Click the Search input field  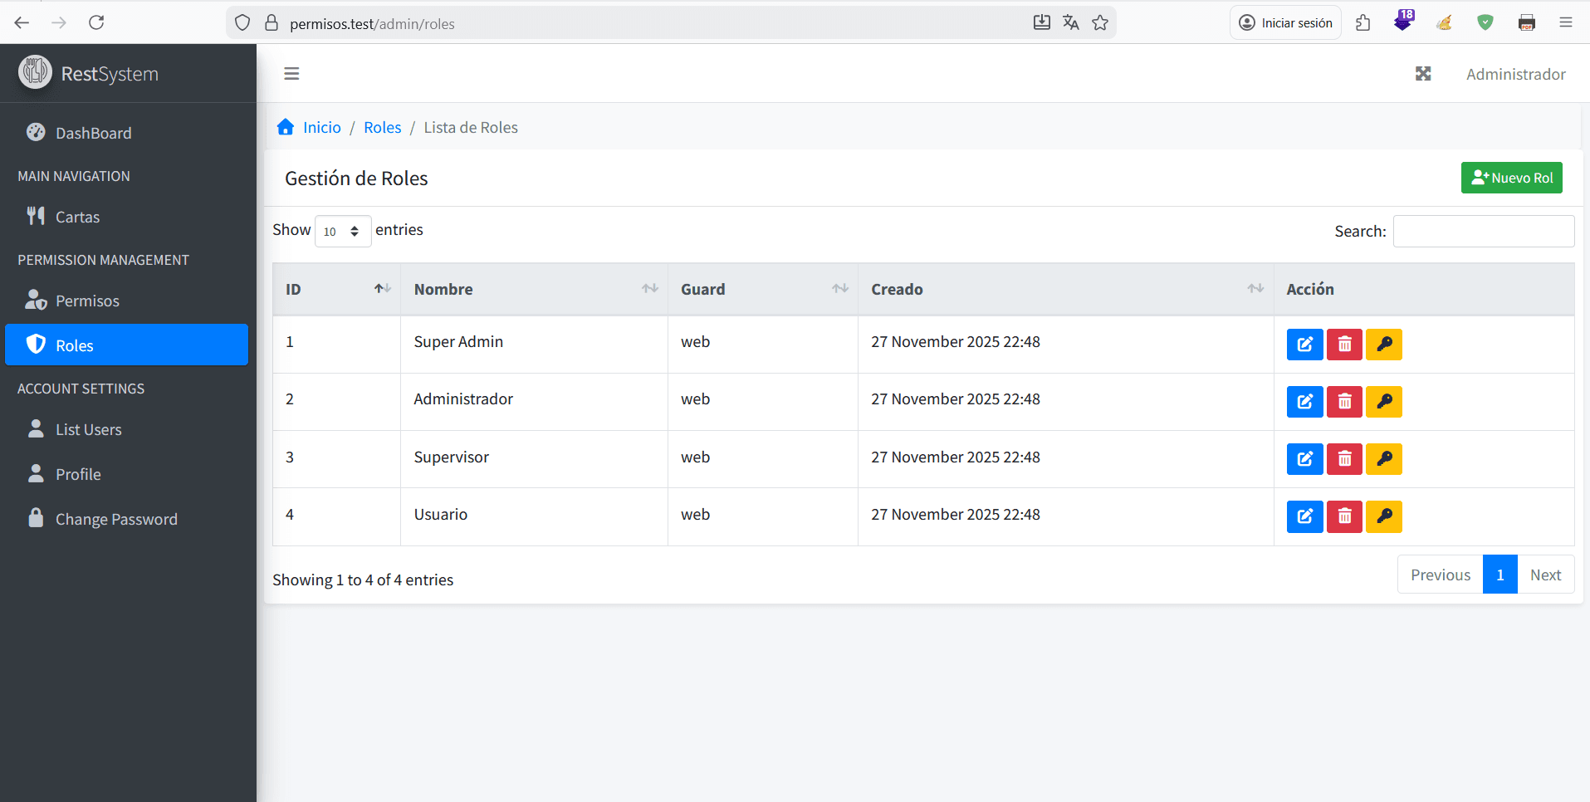click(x=1483, y=232)
